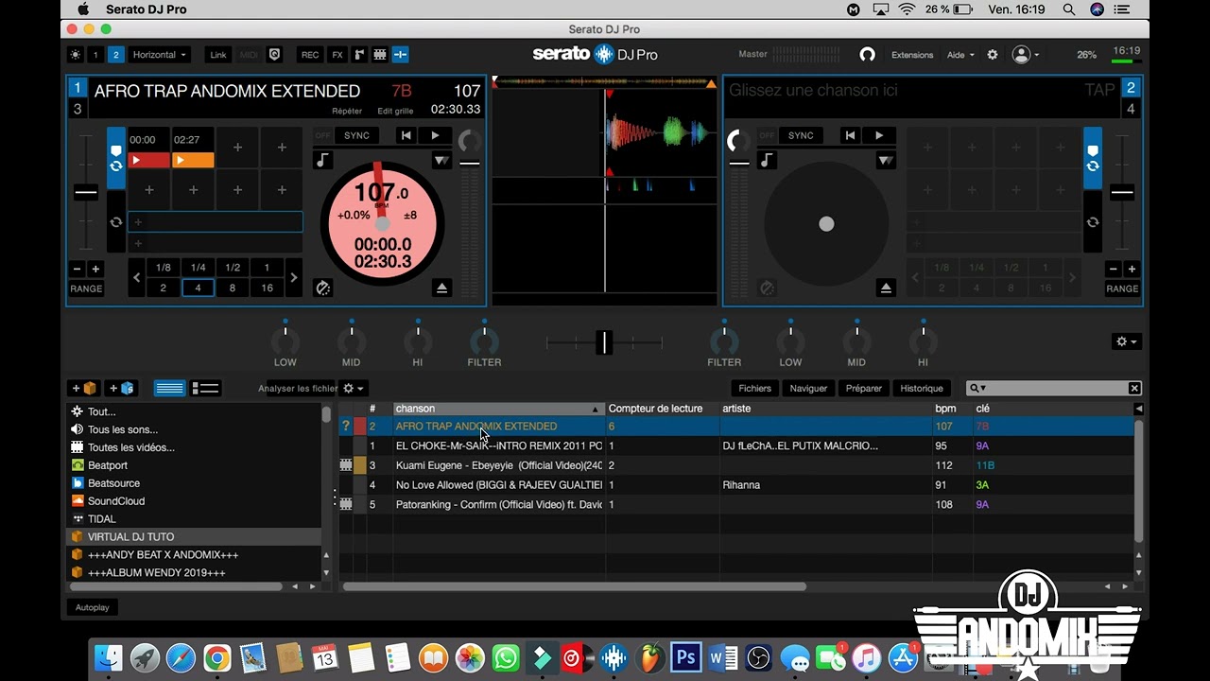Shift loop lengths left on left deck
Image resolution: width=1210 pixels, height=681 pixels.
pyautogui.click(x=137, y=278)
